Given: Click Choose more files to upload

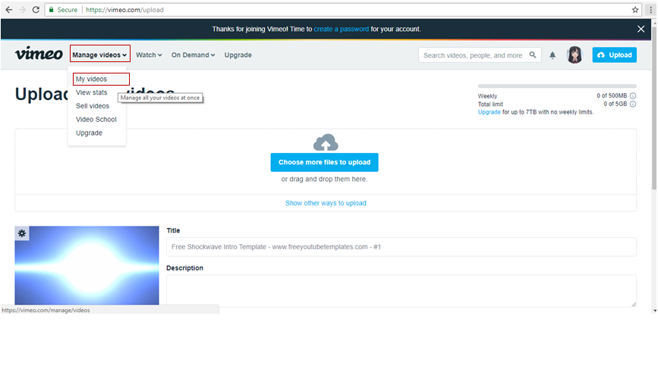Looking at the screenshot, I should 324,162.
